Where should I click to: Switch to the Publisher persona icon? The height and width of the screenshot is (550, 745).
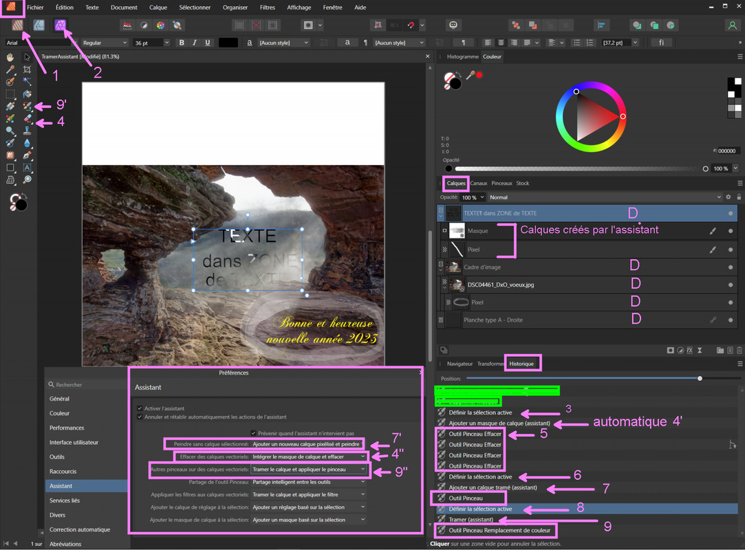click(x=18, y=25)
